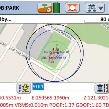Tap the orange prism target button
This screenshot has height=109, width=109.
pos(72,8)
